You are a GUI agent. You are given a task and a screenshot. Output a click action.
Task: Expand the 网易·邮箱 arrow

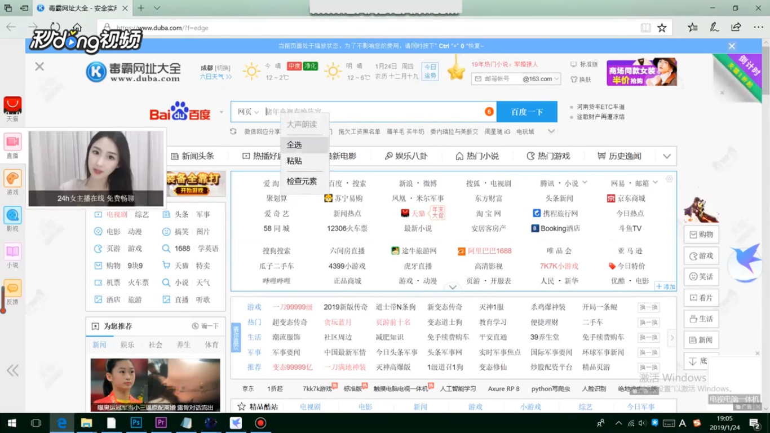click(655, 183)
